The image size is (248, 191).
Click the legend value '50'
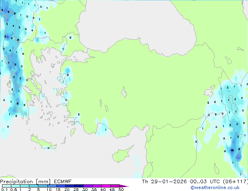click(x=121, y=189)
